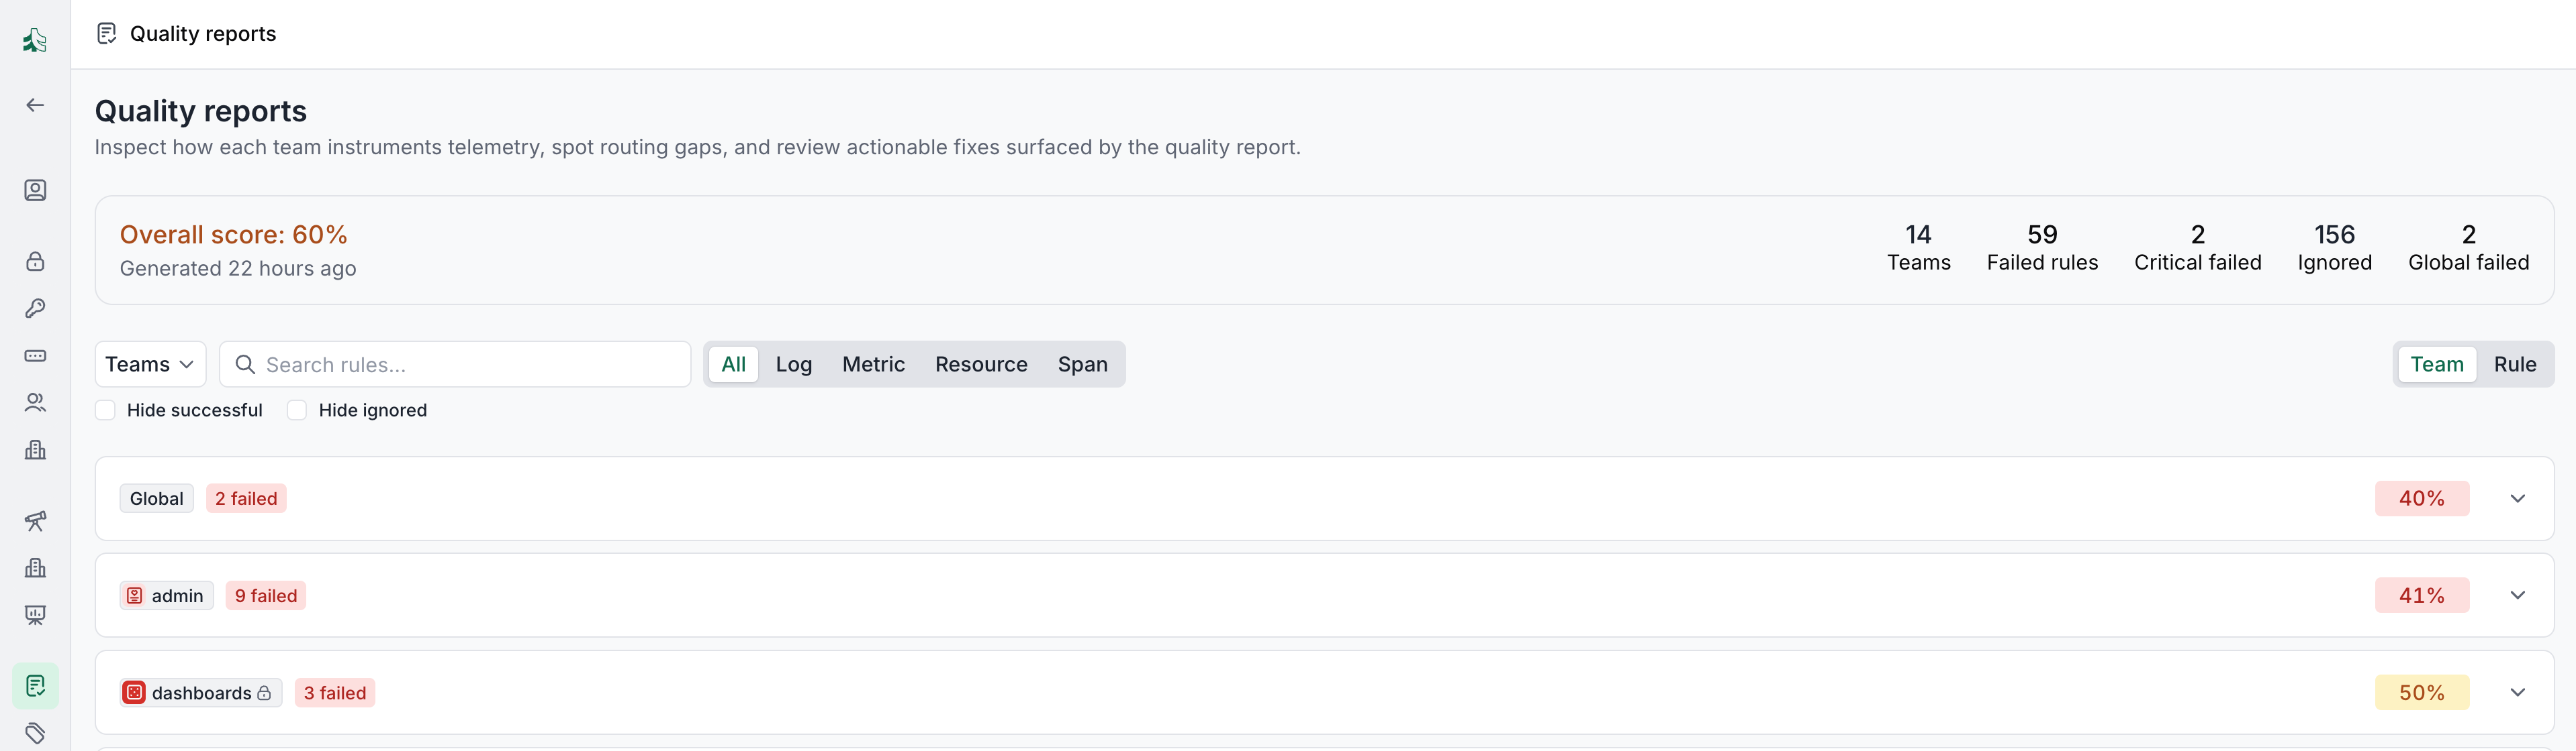Select the Span filter tab
The width and height of the screenshot is (2576, 751).
point(1082,365)
